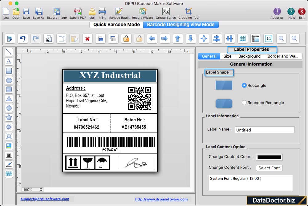Select the Diamond shape tool
Viewport: 308px width, 206px height.
pyautogui.click(x=9, y=108)
